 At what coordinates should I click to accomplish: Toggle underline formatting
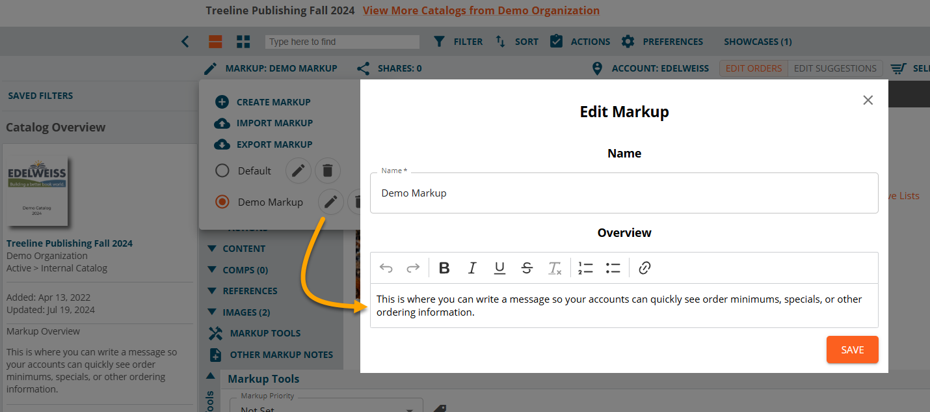click(499, 268)
